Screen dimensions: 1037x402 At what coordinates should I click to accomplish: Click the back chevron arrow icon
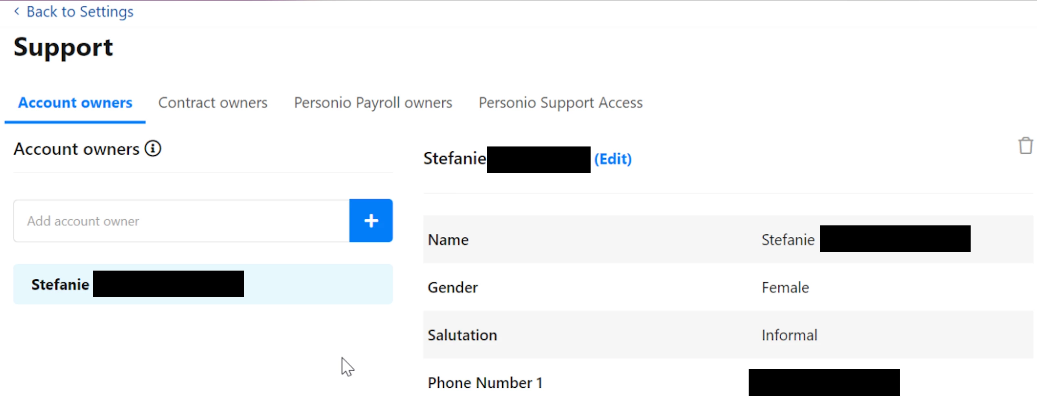(17, 11)
